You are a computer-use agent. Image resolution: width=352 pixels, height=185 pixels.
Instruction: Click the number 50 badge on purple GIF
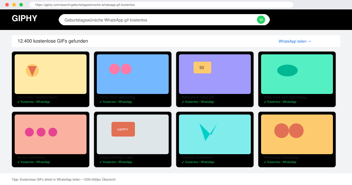202,68
